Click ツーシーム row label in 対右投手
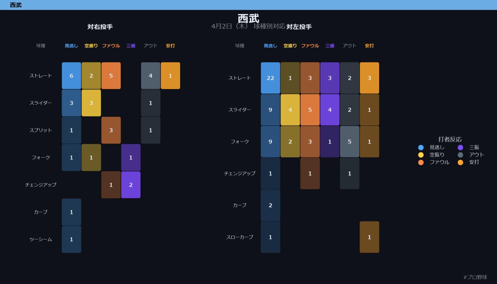This screenshot has height=284, width=497. (x=41, y=239)
